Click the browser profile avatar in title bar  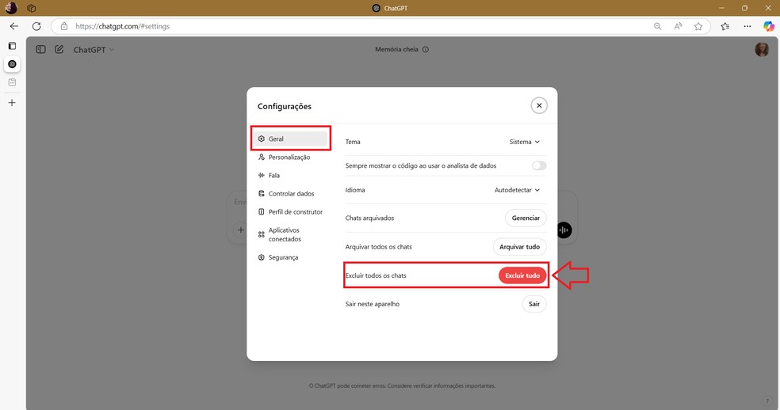(11, 8)
